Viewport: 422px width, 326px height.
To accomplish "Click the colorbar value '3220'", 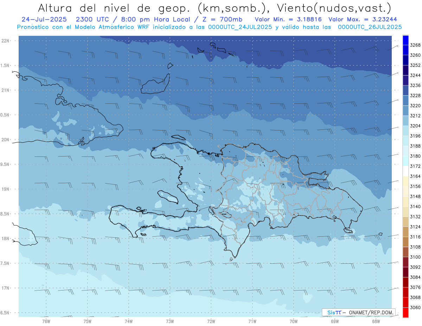I will click(x=415, y=106).
